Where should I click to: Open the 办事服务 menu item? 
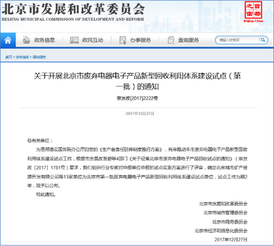(x=140, y=40)
